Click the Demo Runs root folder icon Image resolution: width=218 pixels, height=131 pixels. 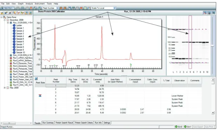(x=5, y=17)
